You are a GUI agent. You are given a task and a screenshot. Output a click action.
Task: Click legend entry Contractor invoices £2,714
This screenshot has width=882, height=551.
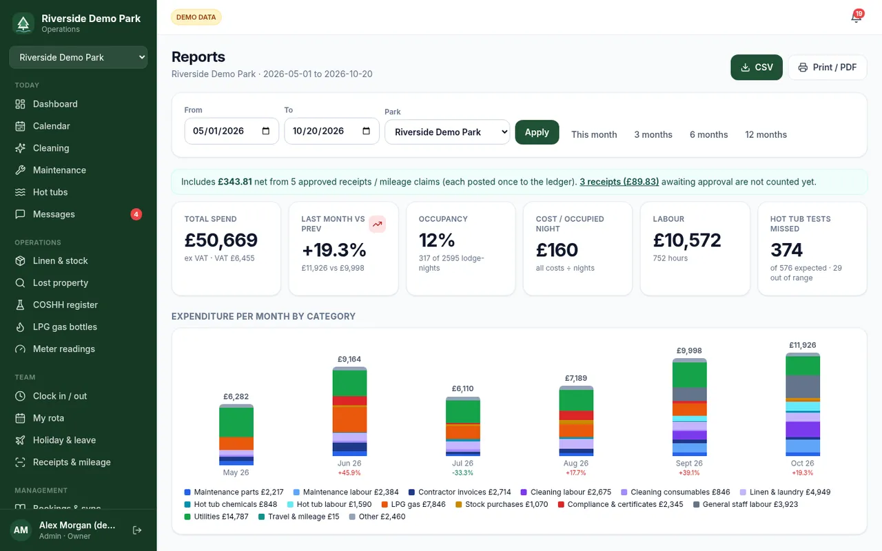point(460,492)
